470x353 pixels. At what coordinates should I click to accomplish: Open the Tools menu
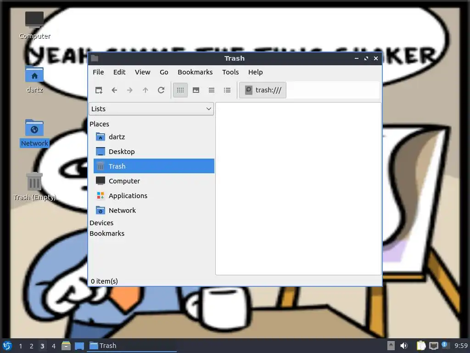[x=230, y=72]
